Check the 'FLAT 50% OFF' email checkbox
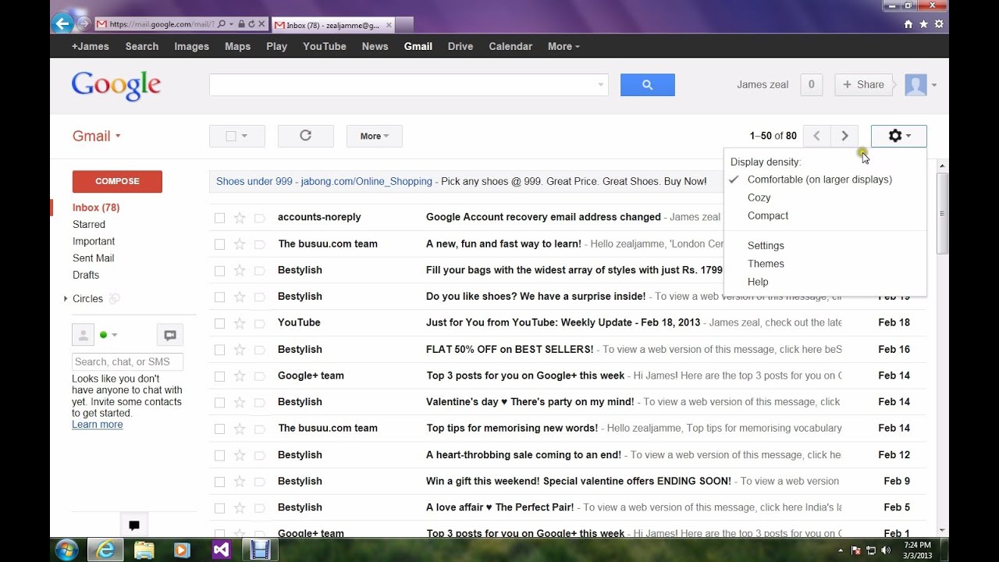Image resolution: width=999 pixels, height=562 pixels. 219,350
